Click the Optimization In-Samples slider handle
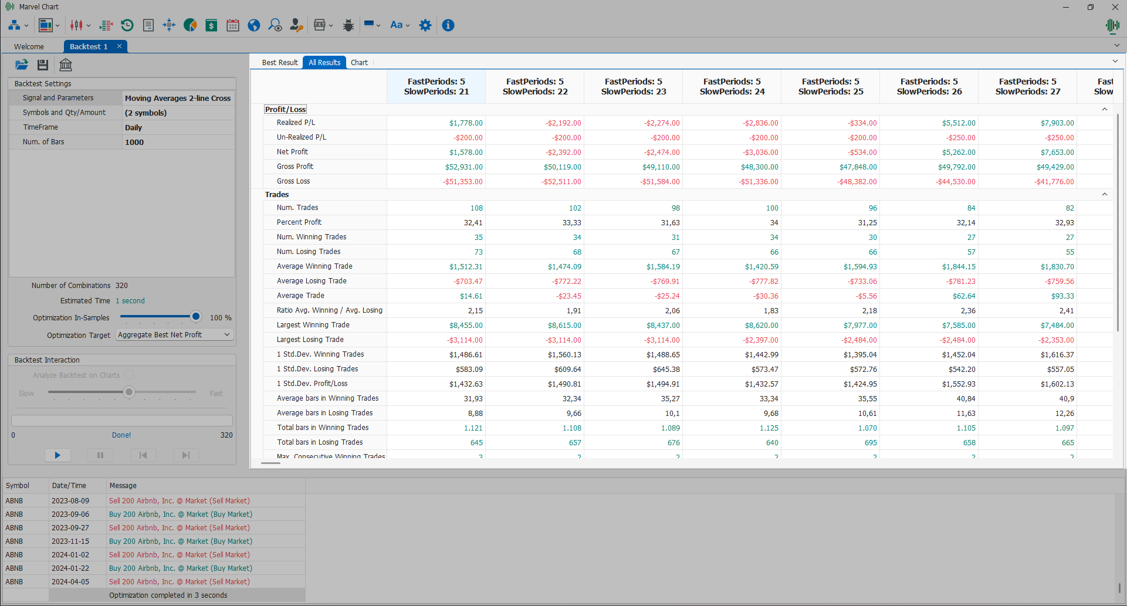 point(196,317)
